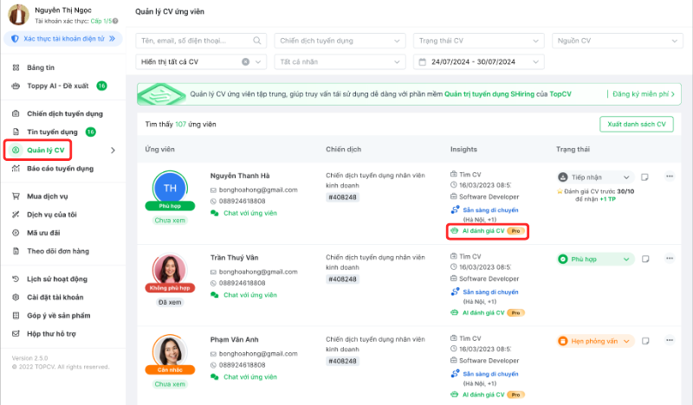Click the search field for tên, email
The image size is (693, 405).
tap(201, 41)
